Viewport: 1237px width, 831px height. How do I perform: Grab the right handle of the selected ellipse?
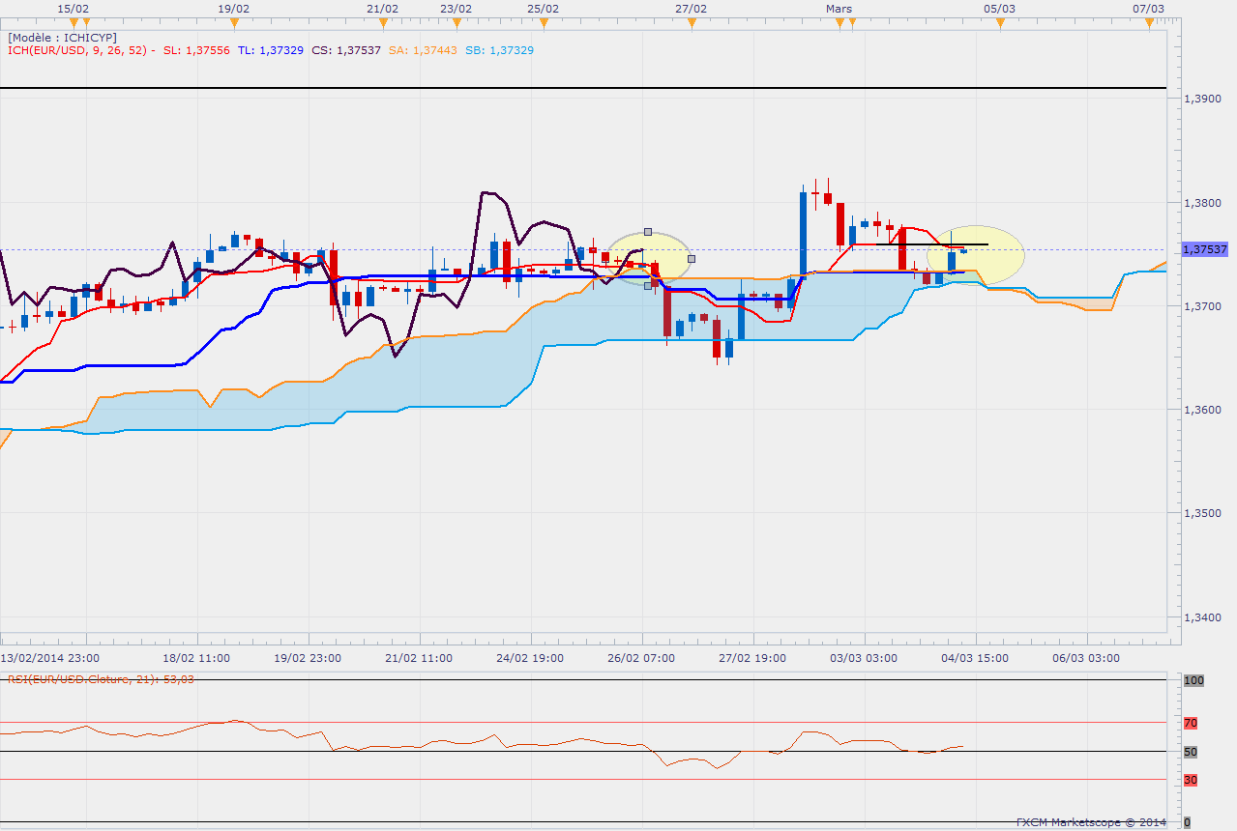click(692, 258)
